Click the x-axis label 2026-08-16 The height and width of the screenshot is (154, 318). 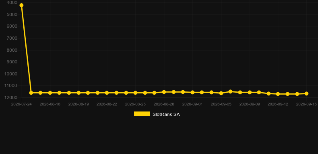point(50,104)
